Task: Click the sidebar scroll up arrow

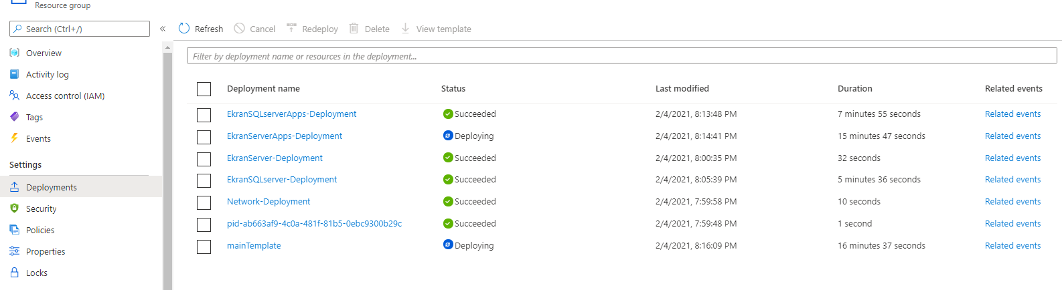Action: coord(167,47)
